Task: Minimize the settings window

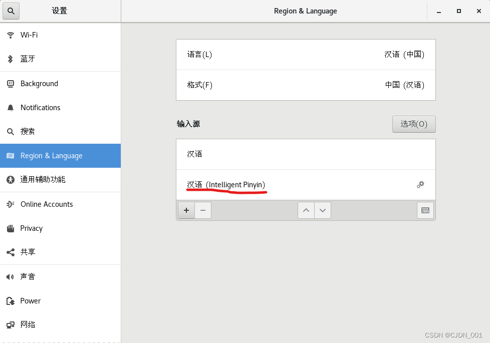Action: tap(439, 11)
